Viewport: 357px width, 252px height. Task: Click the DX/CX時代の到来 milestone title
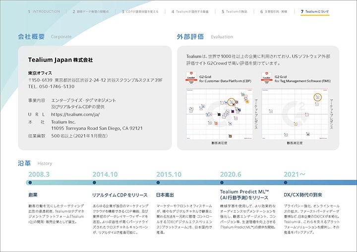tap(303, 195)
